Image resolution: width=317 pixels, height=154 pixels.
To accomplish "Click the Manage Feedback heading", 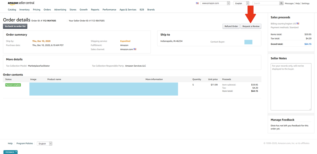I will tap(282, 120).
